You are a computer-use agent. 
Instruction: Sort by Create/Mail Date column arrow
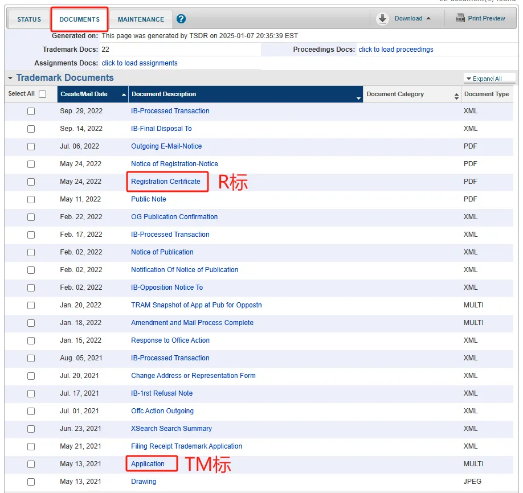click(x=124, y=95)
